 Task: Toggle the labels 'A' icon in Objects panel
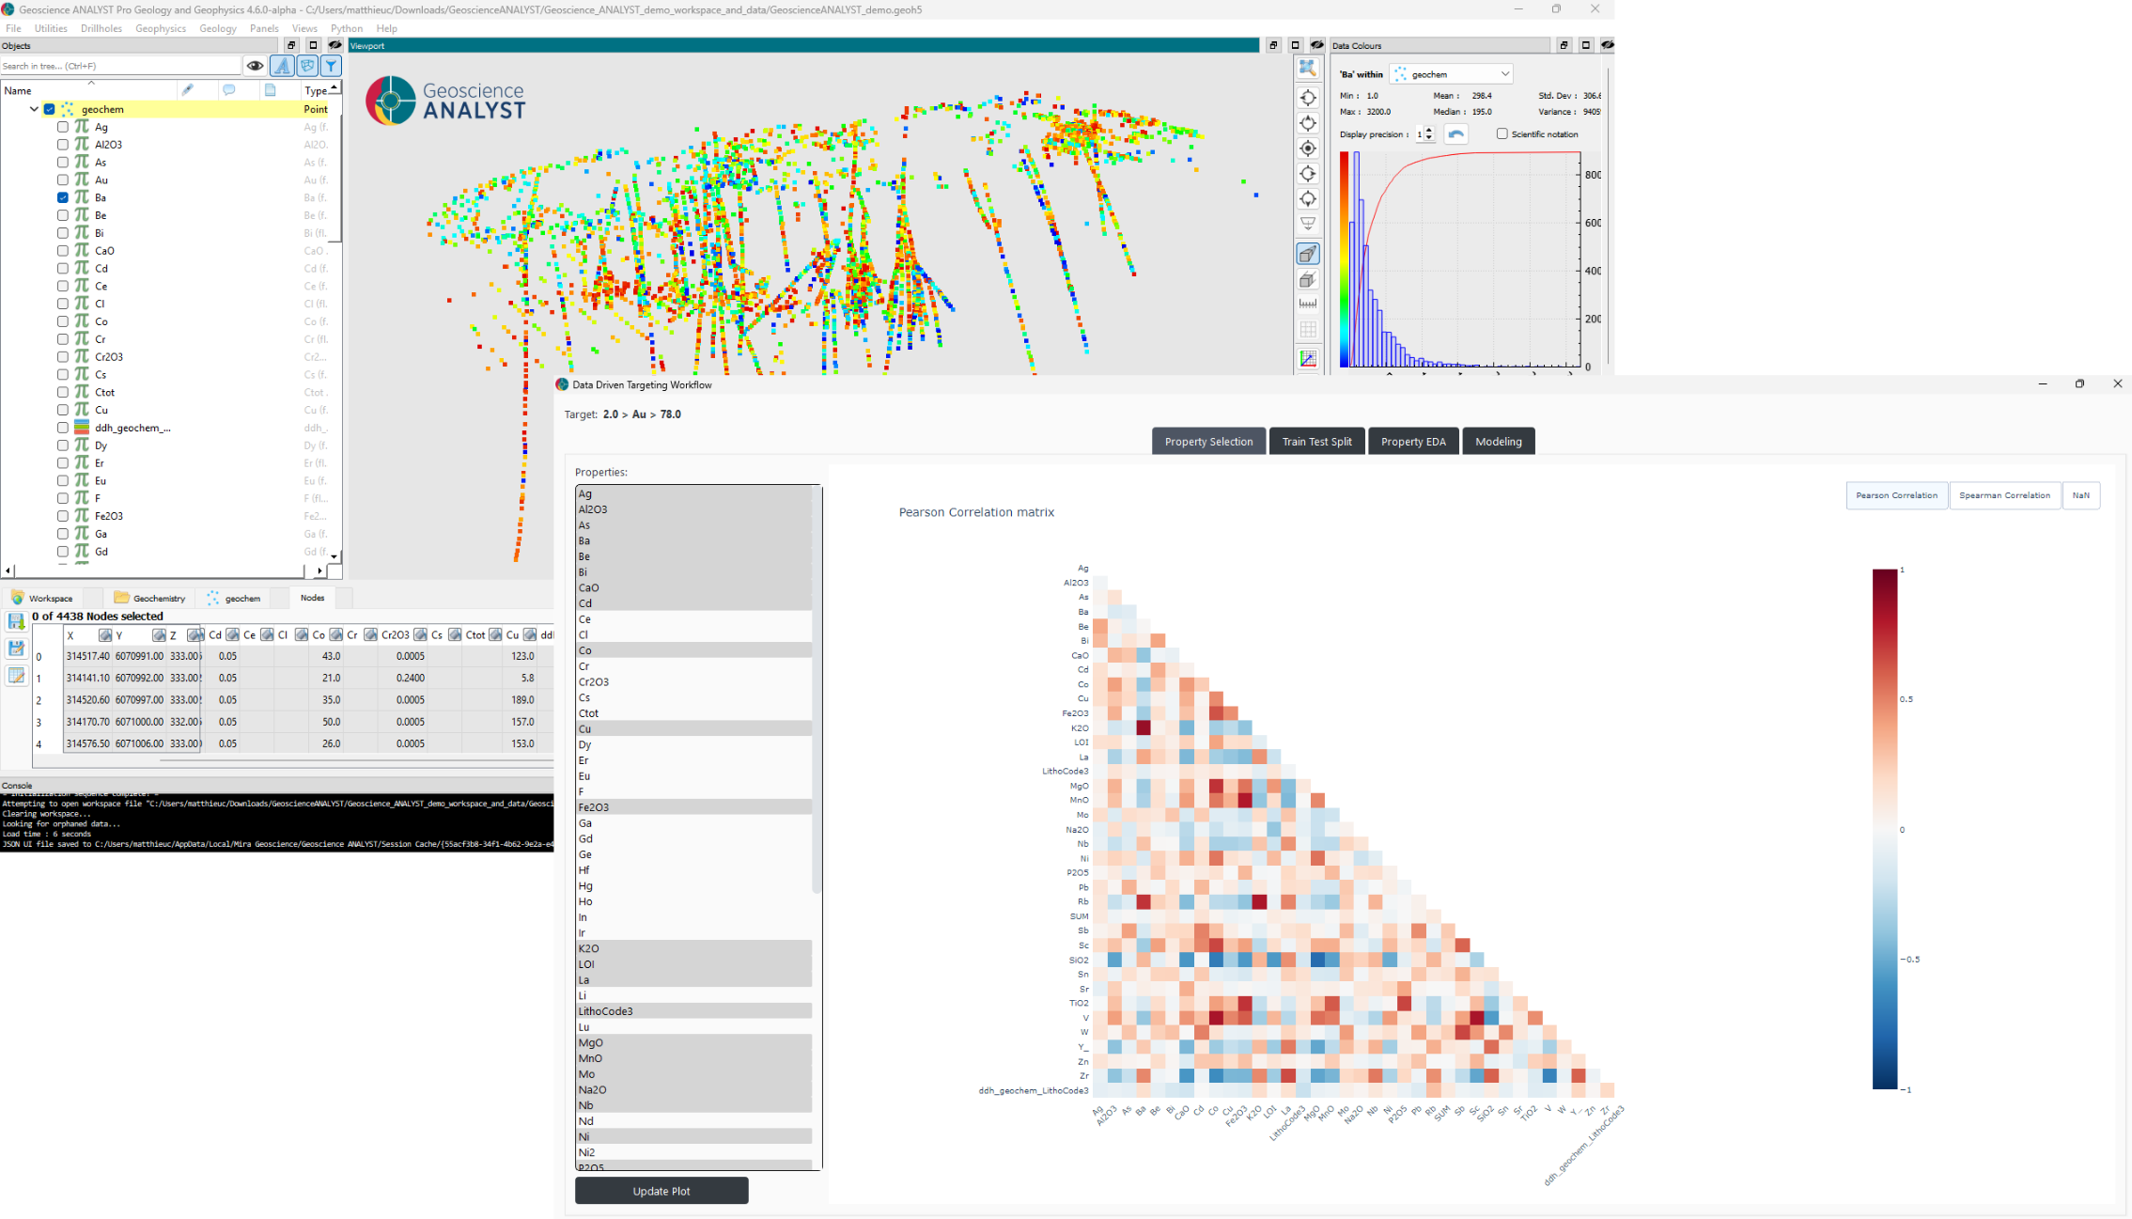[x=281, y=66]
